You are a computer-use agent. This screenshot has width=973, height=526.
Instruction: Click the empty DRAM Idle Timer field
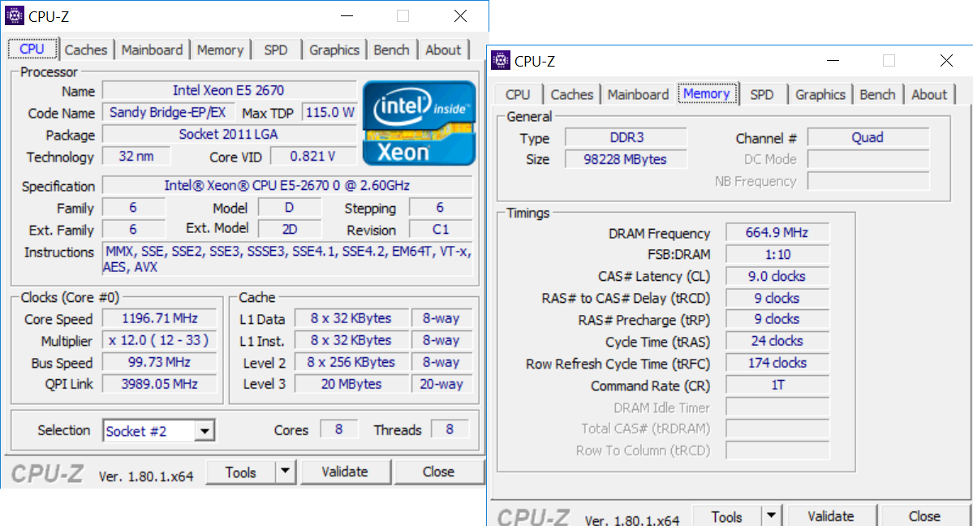(x=777, y=407)
